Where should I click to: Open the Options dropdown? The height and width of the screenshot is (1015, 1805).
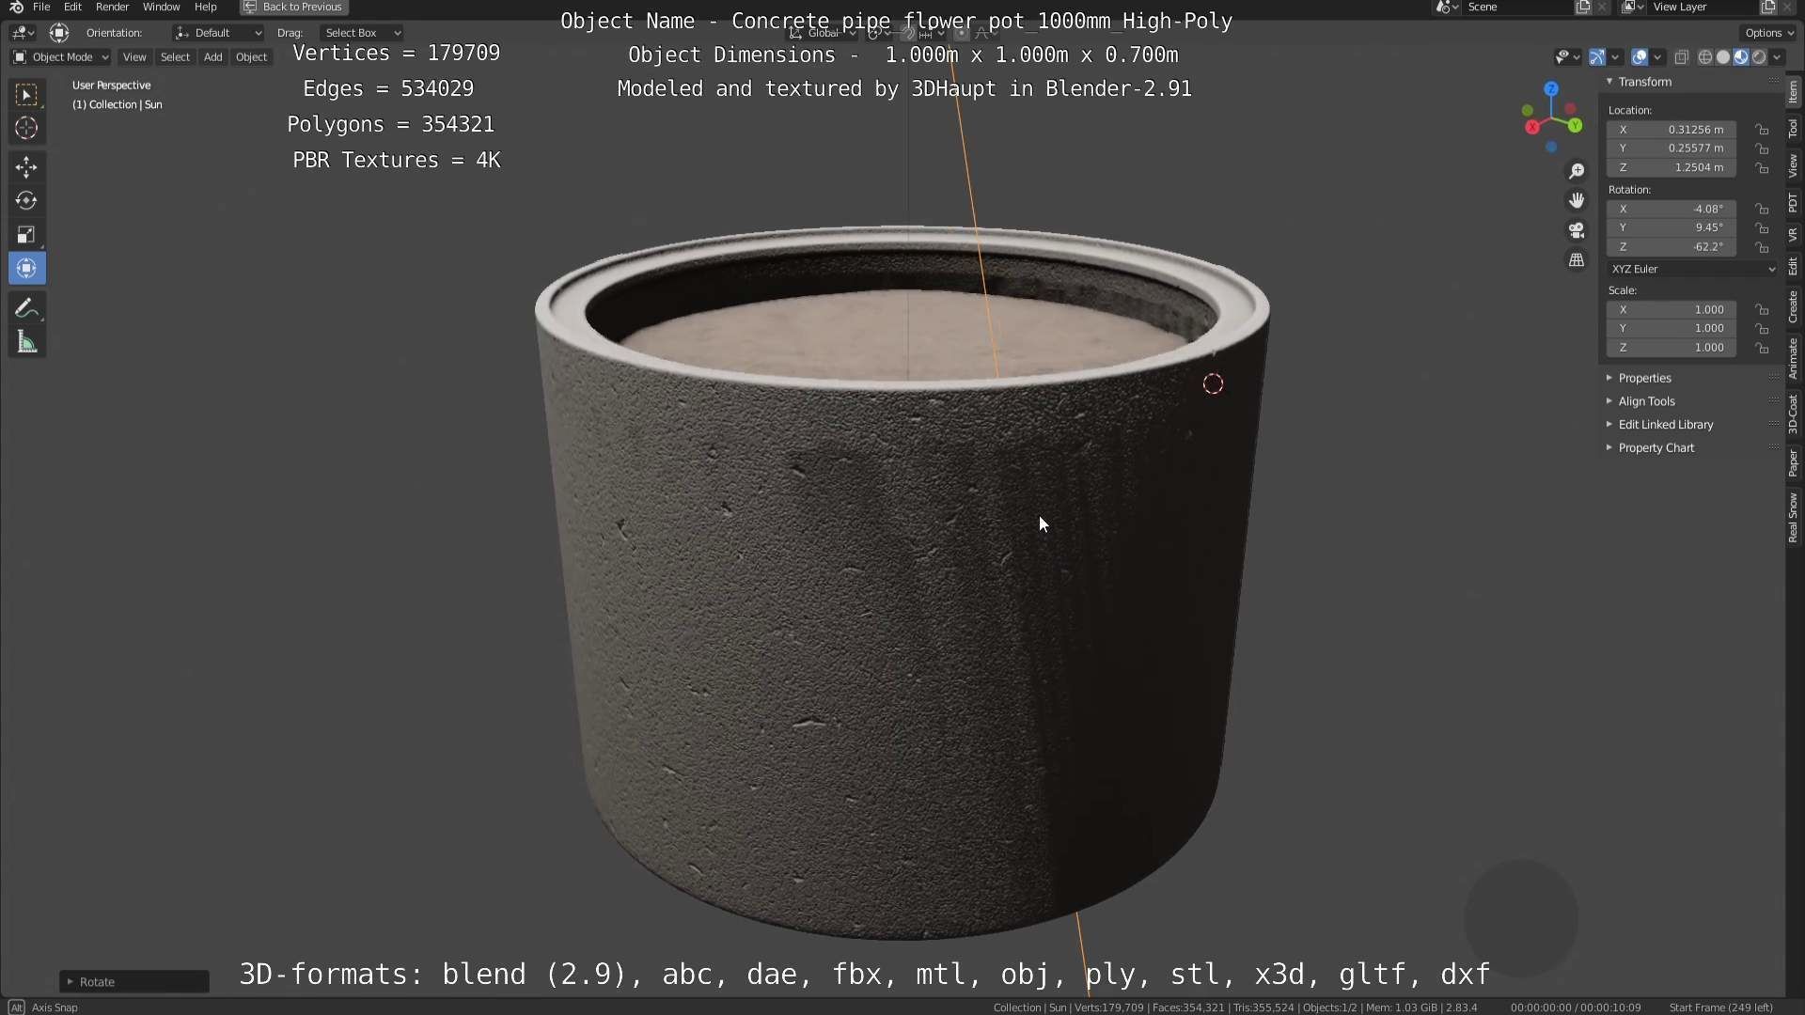pyautogui.click(x=1768, y=33)
